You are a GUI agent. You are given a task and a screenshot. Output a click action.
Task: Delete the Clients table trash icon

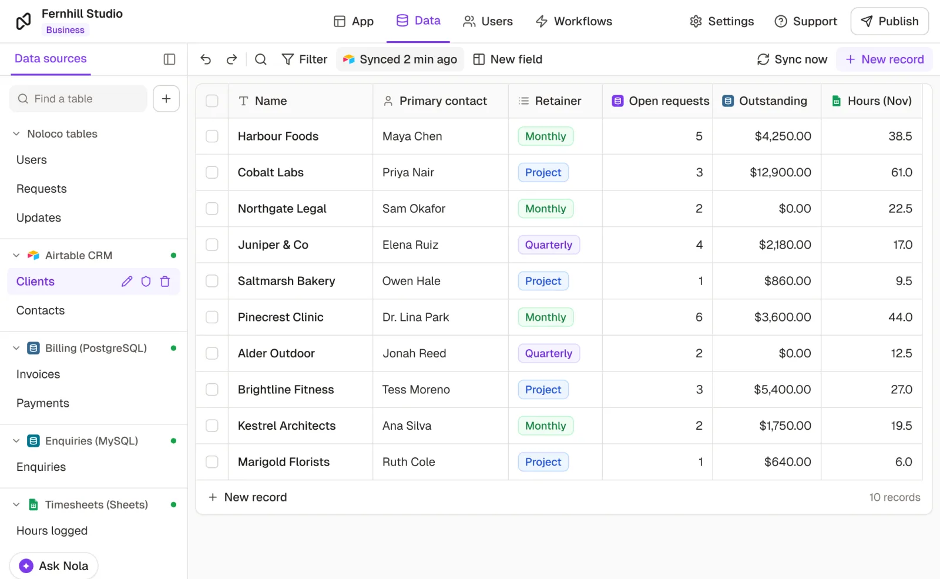pos(165,282)
